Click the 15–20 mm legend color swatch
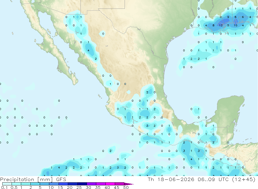 tap(63, 184)
